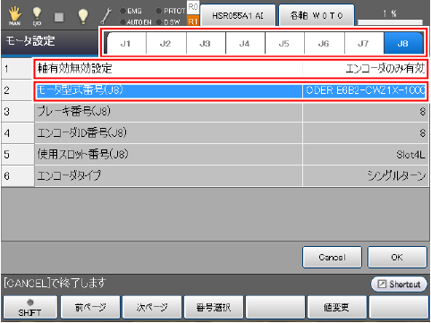431x323 pixels.
Task: Select row 5 slot number Slot4L
Action: coord(232,155)
